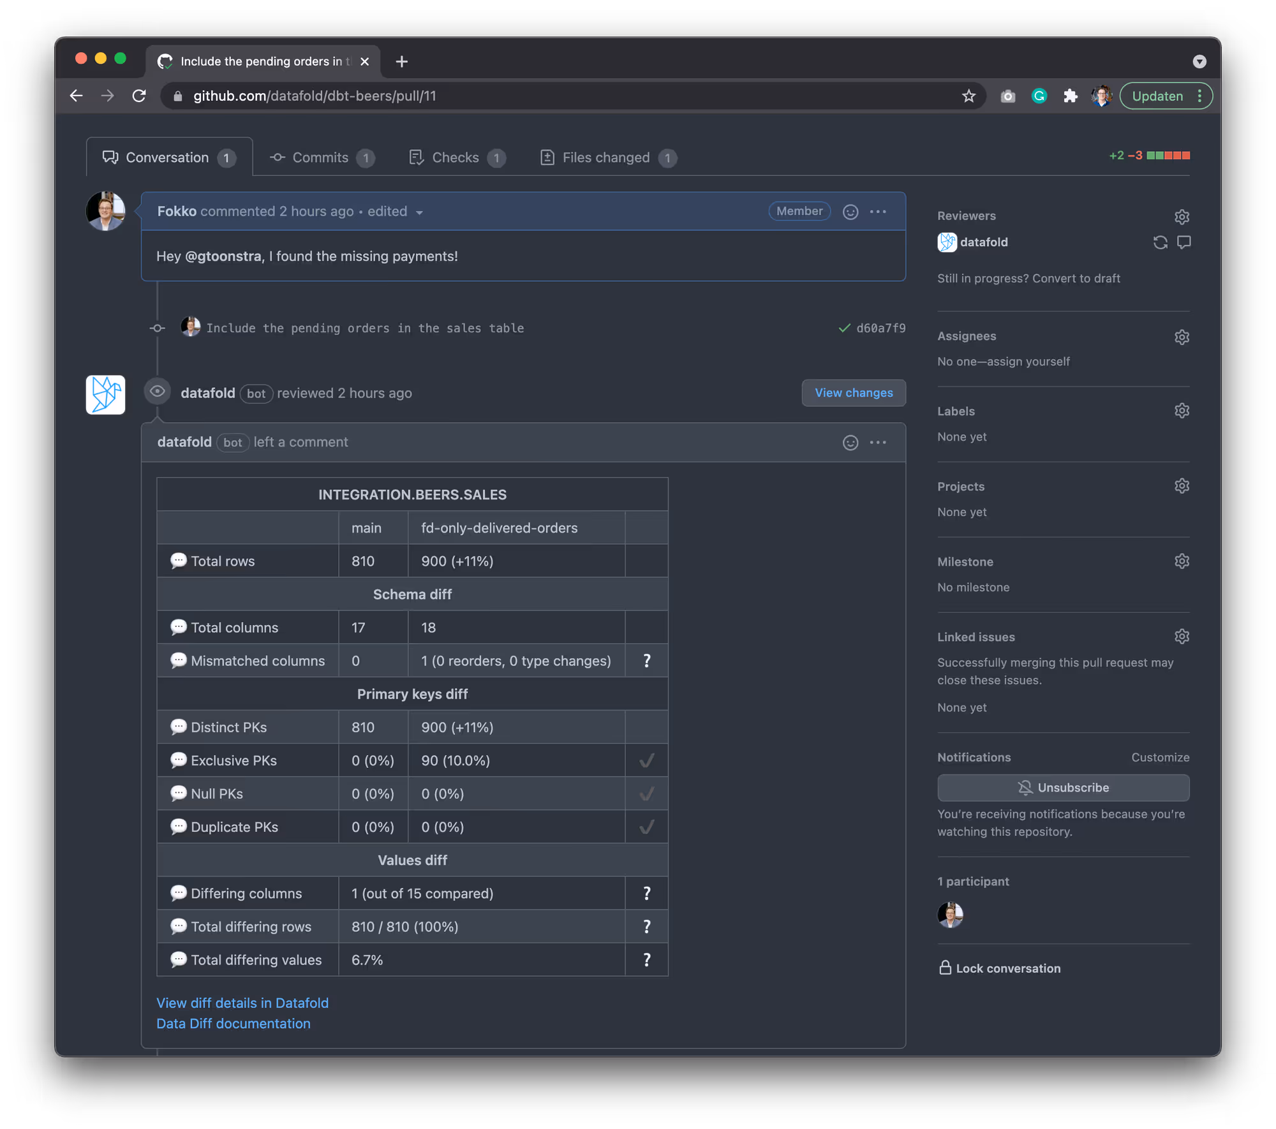Click the comment icon beside Exclusive PKs
This screenshot has width=1276, height=1129.
pos(178,760)
